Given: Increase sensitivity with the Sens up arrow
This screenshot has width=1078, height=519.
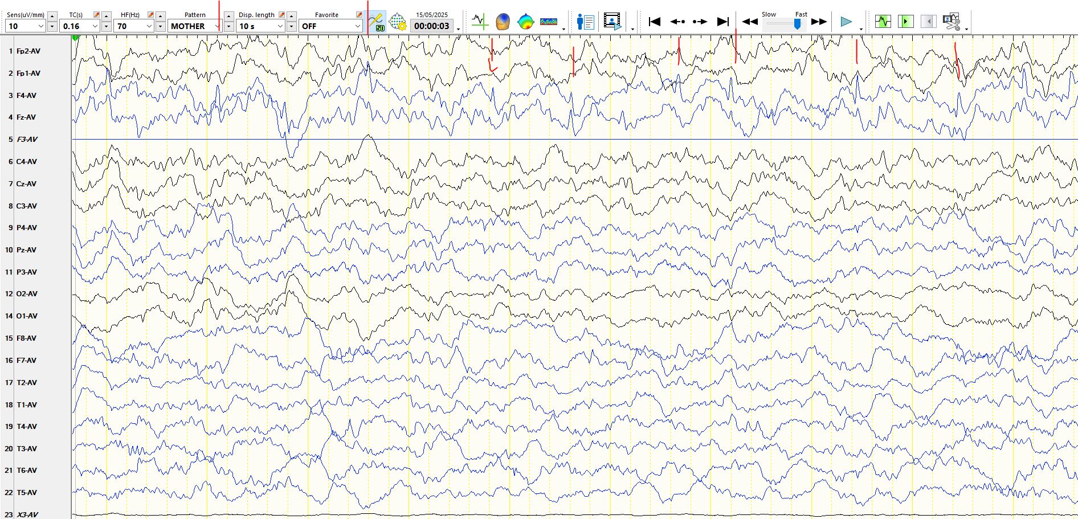Looking at the screenshot, I should tap(52, 16).
